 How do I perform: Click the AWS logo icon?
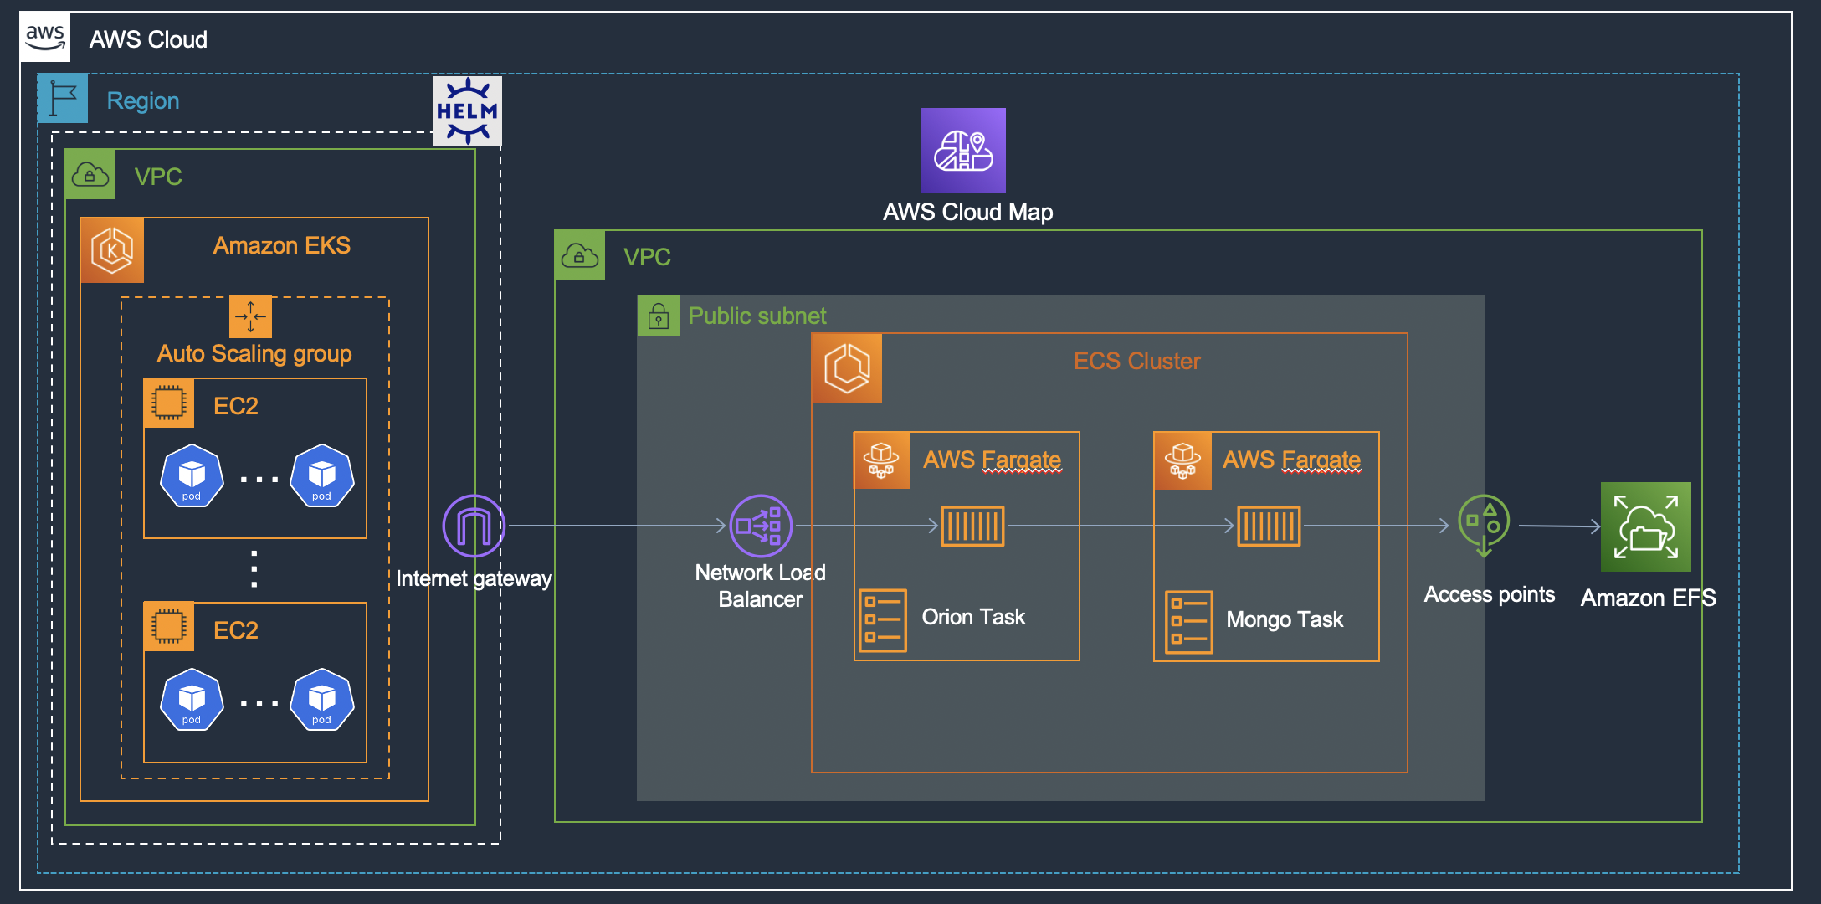pyautogui.click(x=45, y=38)
